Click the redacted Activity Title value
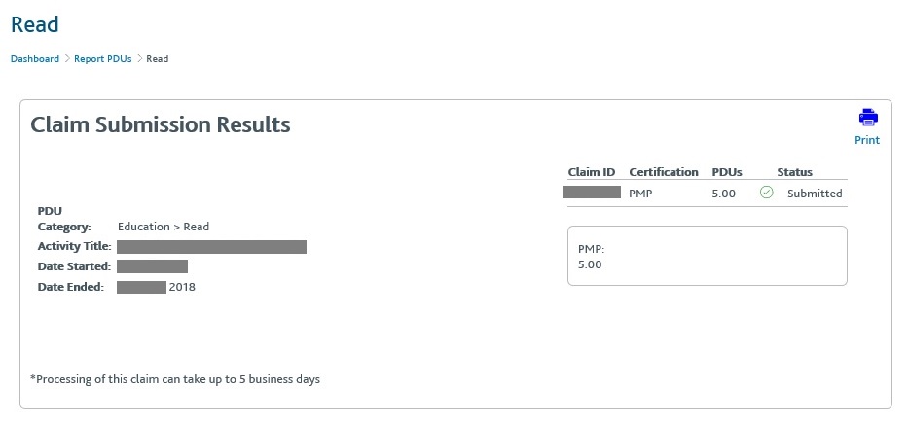The image size is (909, 423). click(x=211, y=247)
